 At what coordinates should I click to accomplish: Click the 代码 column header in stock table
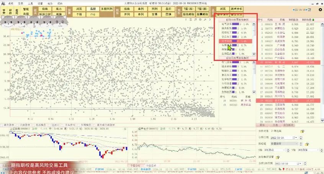tap(270, 20)
